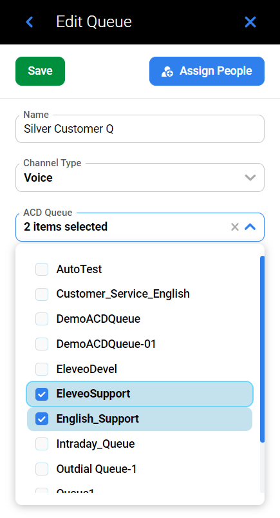280x518 pixels.
Task: Click the person-plus icon on Assign People
Action: (x=167, y=71)
